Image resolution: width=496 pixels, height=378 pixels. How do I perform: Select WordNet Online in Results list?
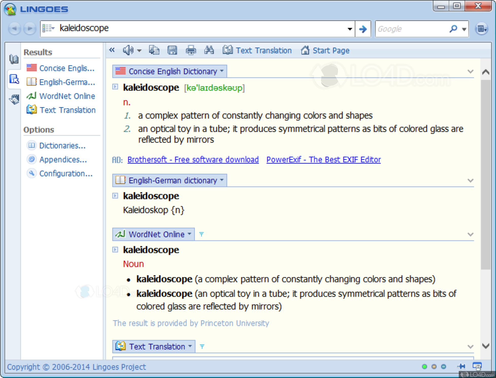(67, 96)
